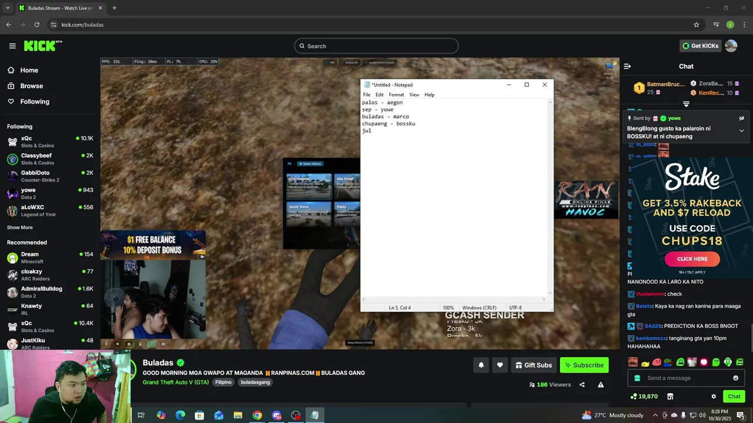Open Notepad Format menu
753x423 pixels.
tap(397, 95)
